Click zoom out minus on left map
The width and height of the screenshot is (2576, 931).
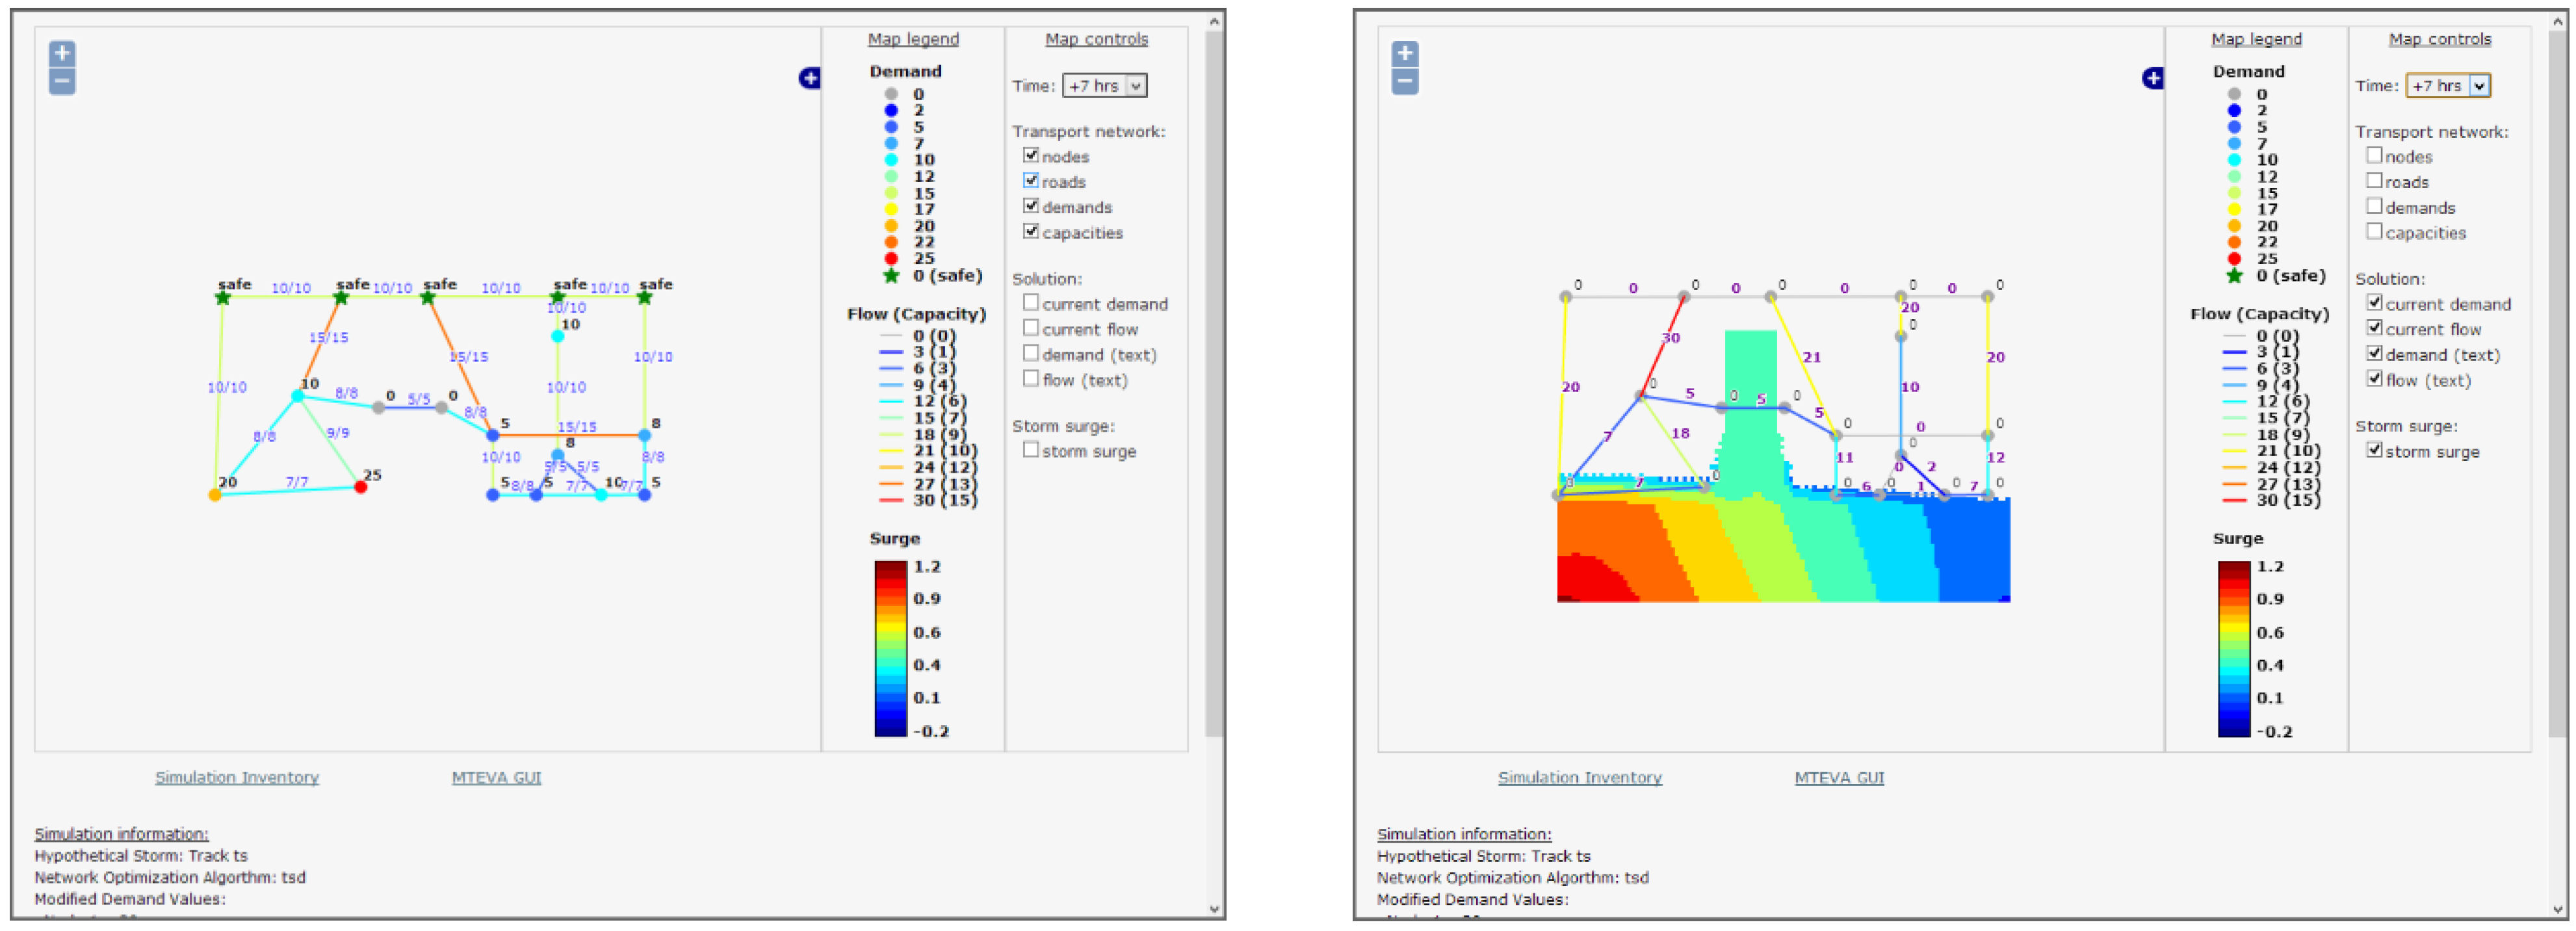[x=62, y=81]
